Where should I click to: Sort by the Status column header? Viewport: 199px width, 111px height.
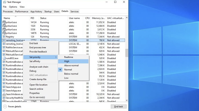53,18
